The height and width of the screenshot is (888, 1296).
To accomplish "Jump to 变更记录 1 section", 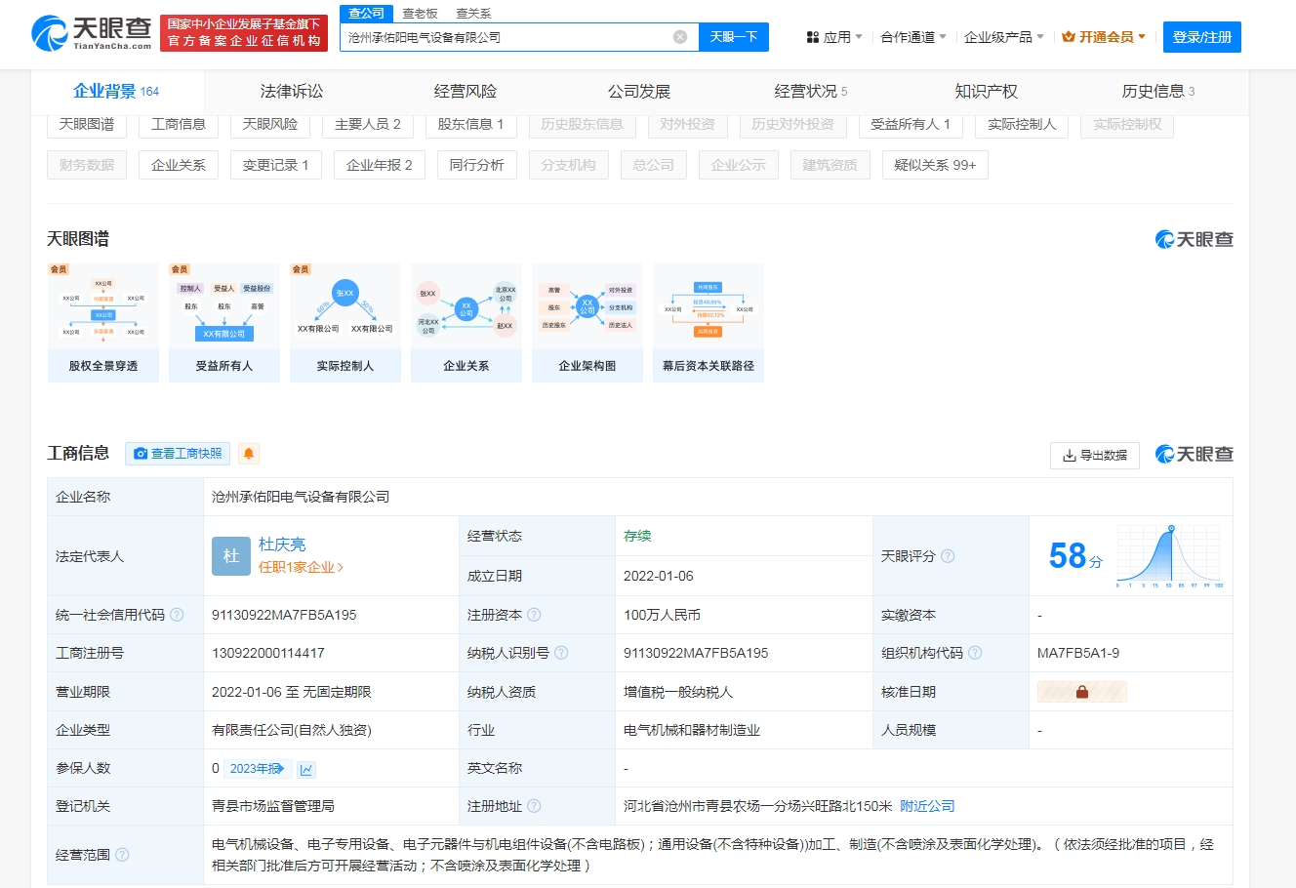I will click(276, 165).
